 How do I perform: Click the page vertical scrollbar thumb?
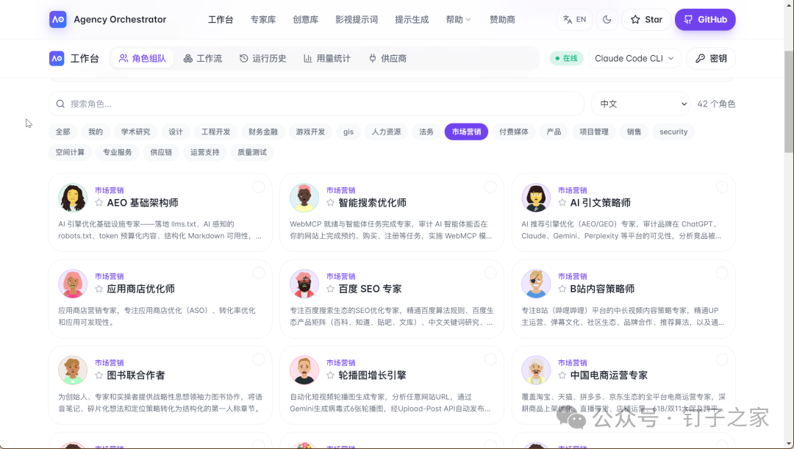(x=789, y=101)
